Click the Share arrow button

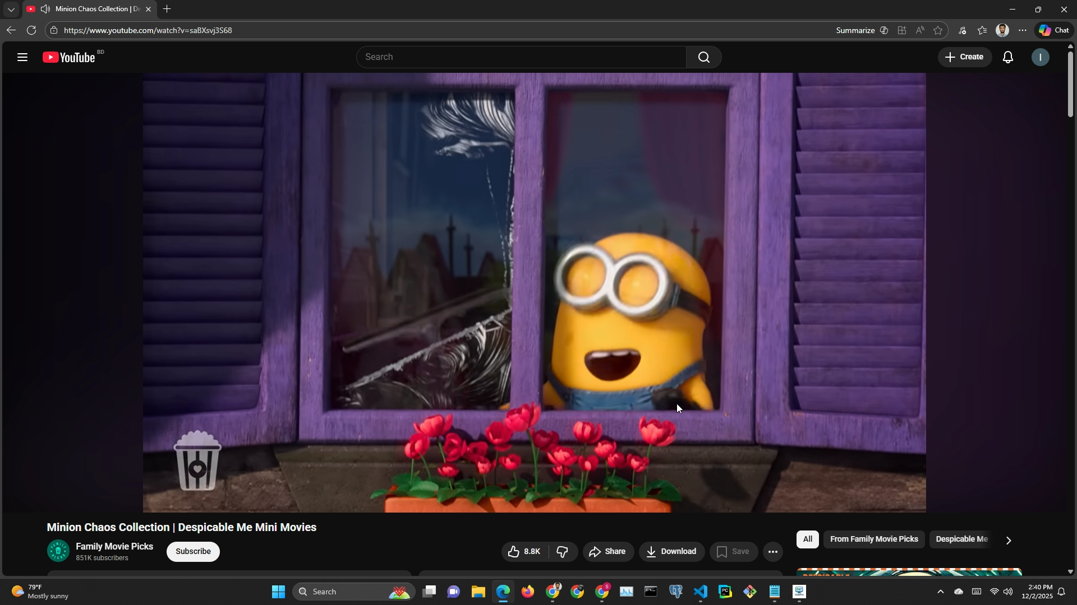click(608, 552)
